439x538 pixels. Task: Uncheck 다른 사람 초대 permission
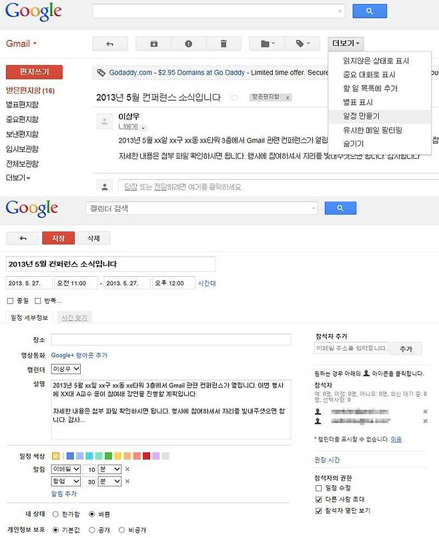click(x=318, y=499)
